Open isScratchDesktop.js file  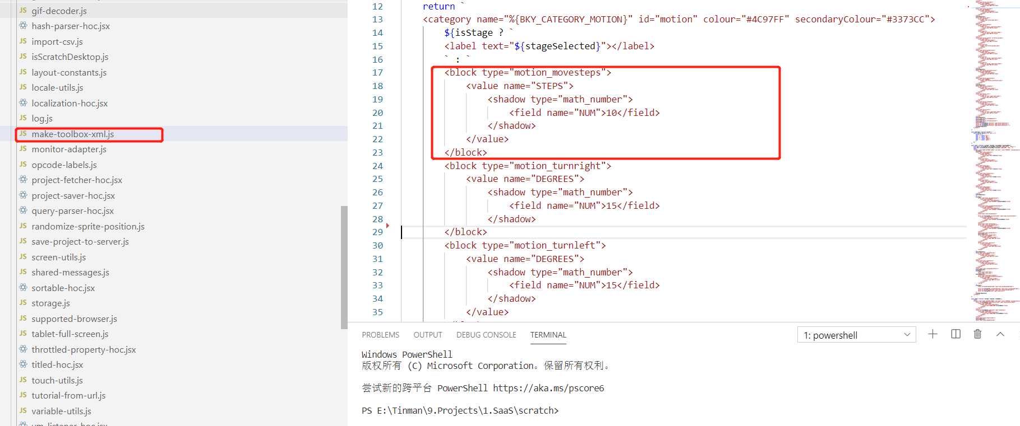pos(70,57)
